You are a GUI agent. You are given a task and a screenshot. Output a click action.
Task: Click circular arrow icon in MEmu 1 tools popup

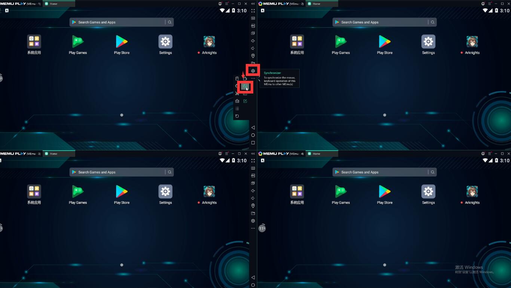pos(237,116)
